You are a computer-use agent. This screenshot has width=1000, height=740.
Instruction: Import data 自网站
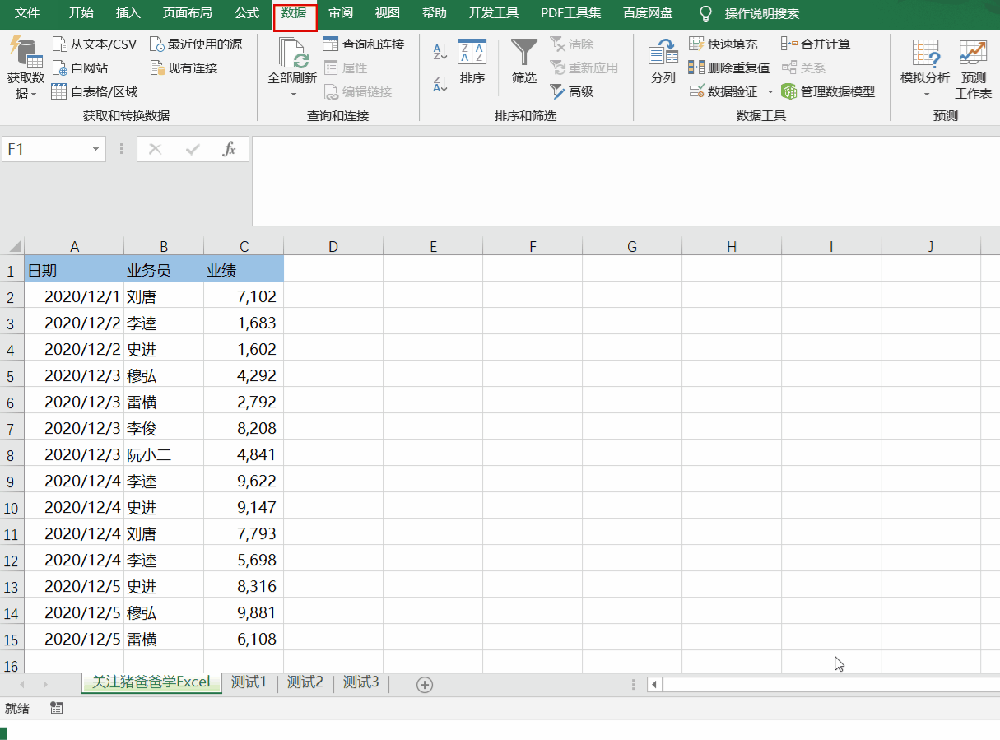[x=79, y=67]
